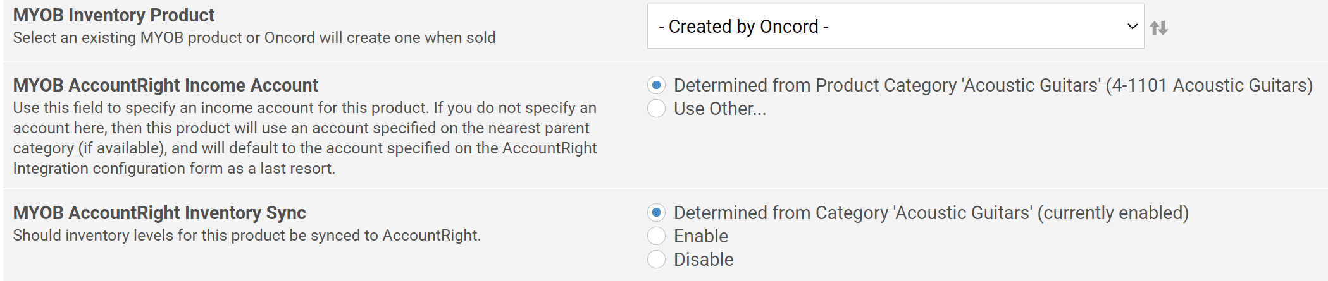1328x281 pixels.
Task: Click the 'Enable' label text
Action: (x=701, y=236)
